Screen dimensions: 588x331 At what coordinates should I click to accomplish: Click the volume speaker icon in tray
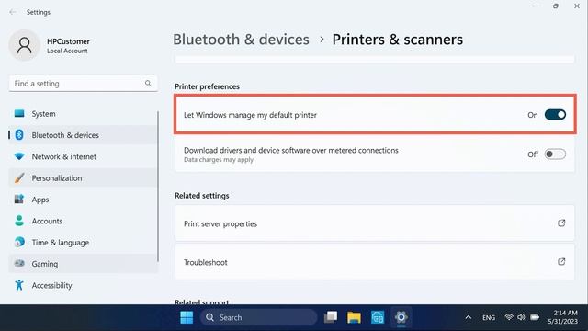click(x=521, y=317)
